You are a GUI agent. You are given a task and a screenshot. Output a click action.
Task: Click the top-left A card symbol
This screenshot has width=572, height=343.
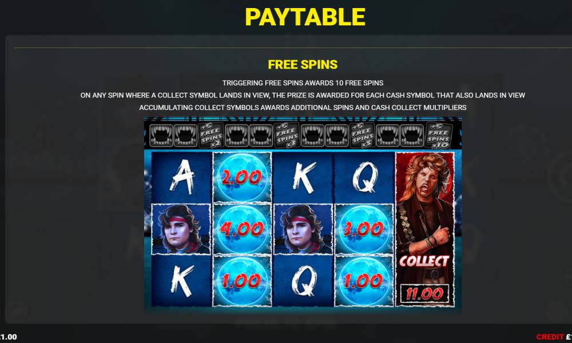tap(181, 177)
